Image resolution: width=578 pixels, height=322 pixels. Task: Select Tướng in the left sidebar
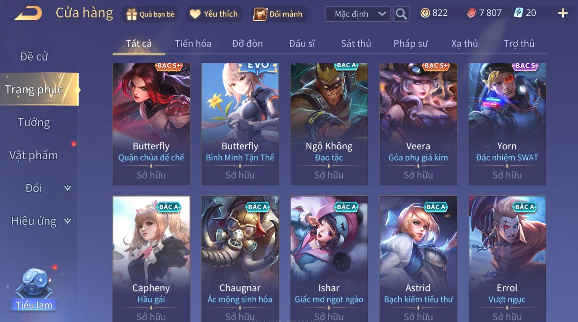[34, 122]
